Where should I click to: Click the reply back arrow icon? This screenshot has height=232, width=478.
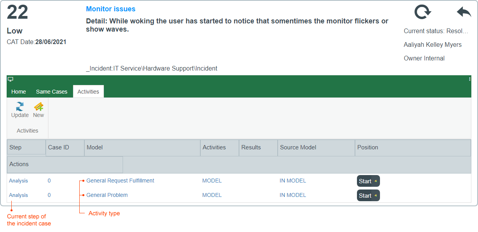click(x=464, y=12)
